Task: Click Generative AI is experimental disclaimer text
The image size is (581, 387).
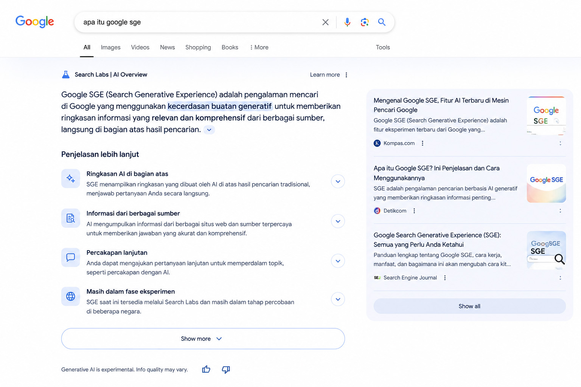Action: point(124,370)
